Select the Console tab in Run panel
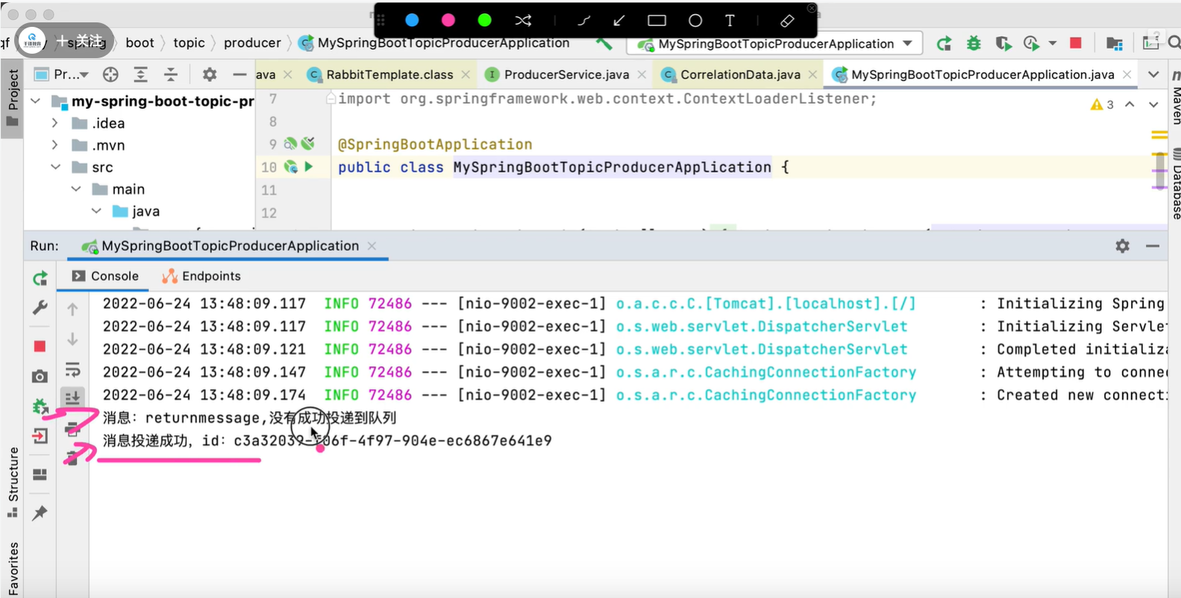Screen dimensions: 1181x598 coord(105,276)
